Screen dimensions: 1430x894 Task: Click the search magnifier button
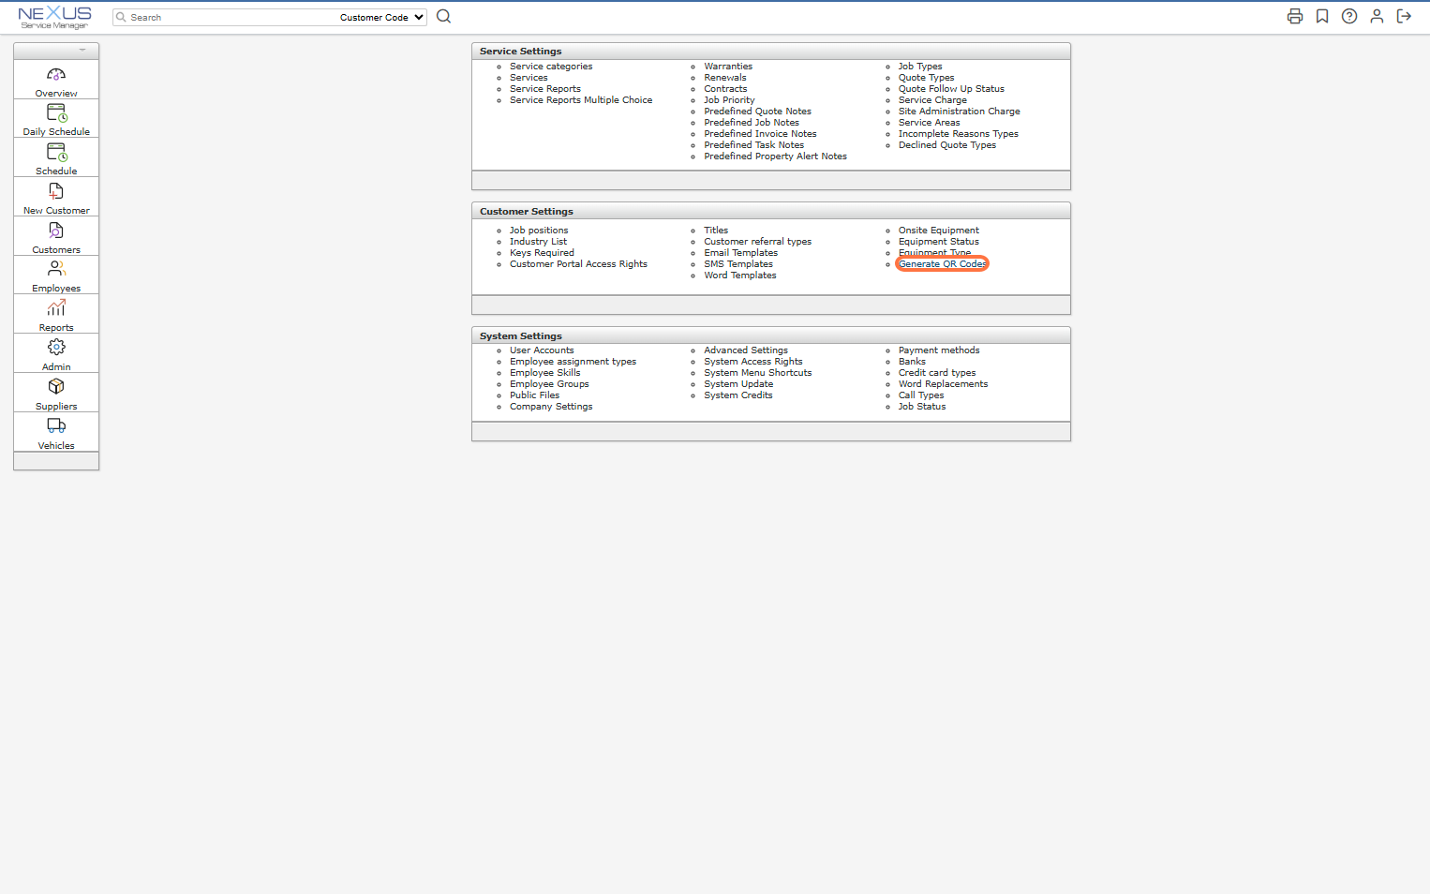(444, 16)
